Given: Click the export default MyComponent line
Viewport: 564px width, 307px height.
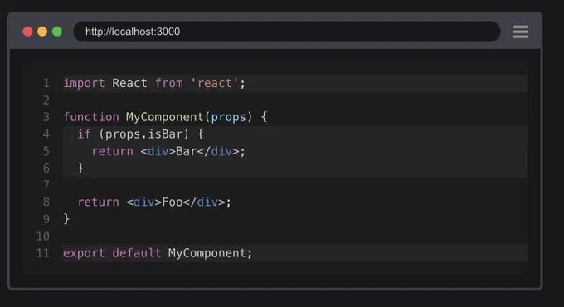Looking at the screenshot, I should click(295, 253).
